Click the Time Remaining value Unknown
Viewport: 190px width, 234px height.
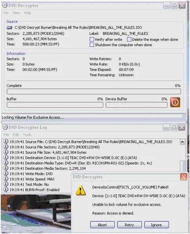click(x=126, y=75)
